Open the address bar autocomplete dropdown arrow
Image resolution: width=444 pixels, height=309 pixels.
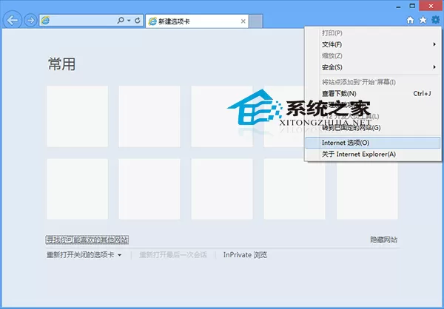pos(129,21)
